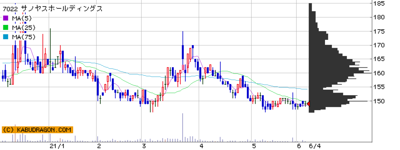The width and height of the screenshot is (400, 150).
Task: Click the chart title 7022 サノヤスホールディングス
Action: [x=53, y=9]
